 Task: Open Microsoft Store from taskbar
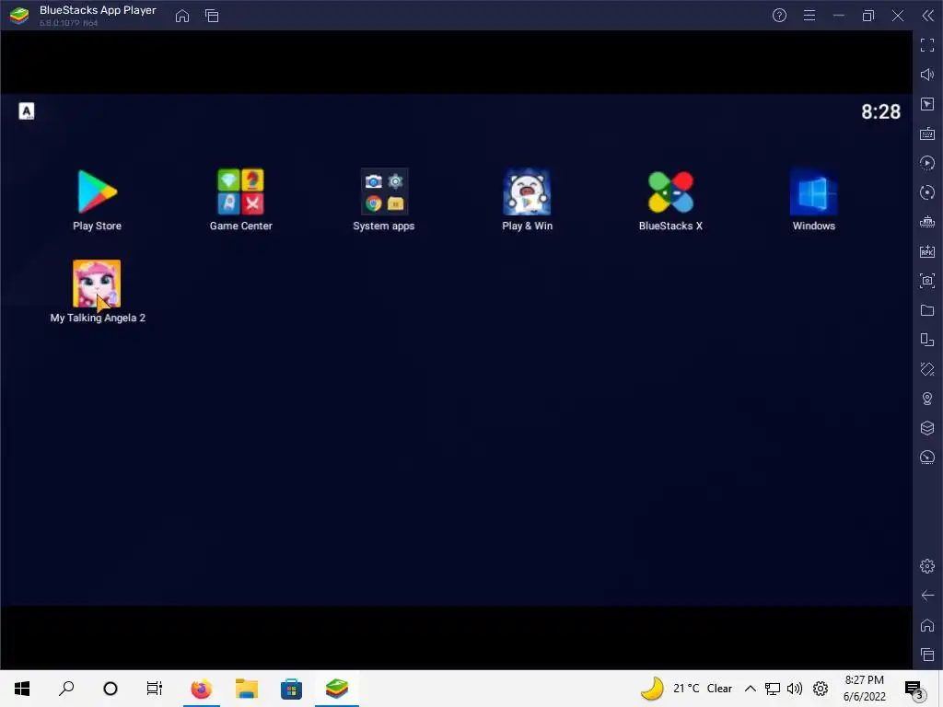coord(291,689)
